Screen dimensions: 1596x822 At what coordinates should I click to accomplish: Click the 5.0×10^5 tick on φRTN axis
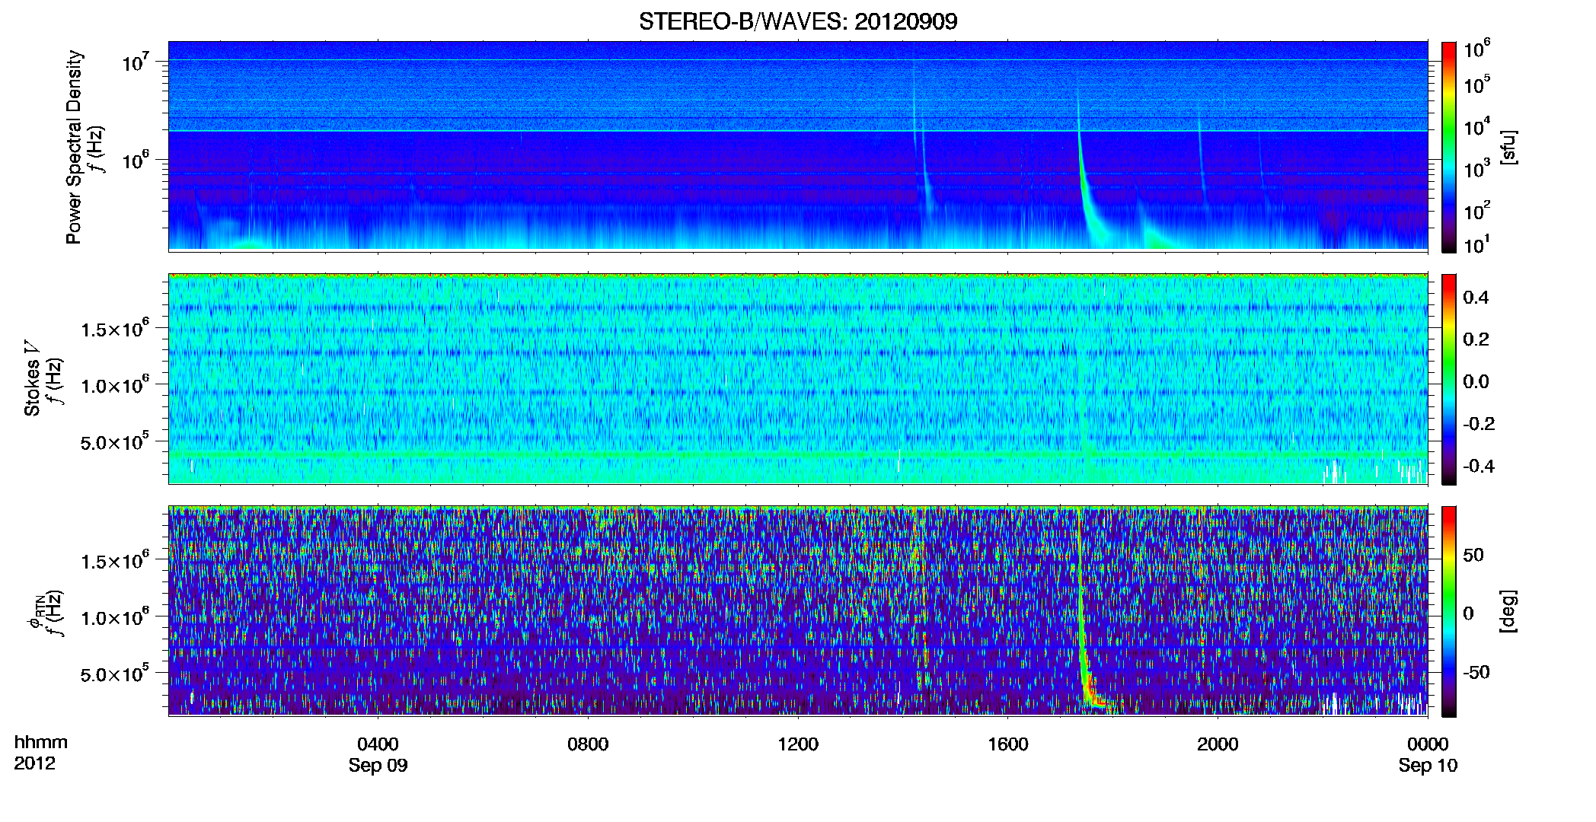(115, 674)
